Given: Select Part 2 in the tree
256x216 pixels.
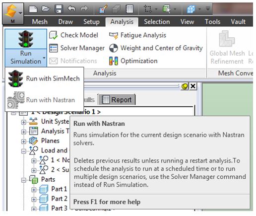Looking at the screenshot, I should pos(59,199).
